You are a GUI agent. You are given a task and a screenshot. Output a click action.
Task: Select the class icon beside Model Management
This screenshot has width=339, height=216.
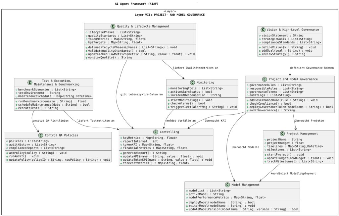[227, 185]
